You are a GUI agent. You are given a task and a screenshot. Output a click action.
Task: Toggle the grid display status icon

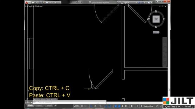pyautogui.click(x=82, y=106)
